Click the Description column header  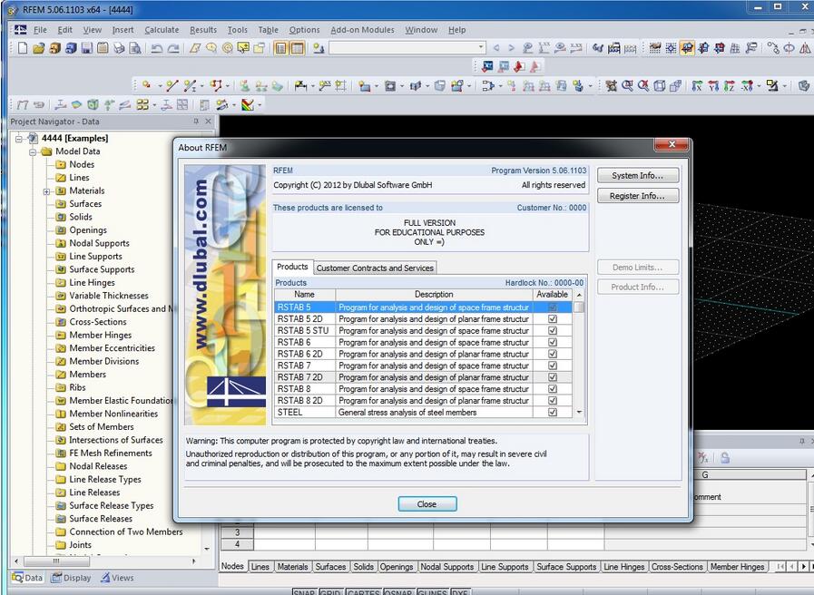(x=434, y=294)
